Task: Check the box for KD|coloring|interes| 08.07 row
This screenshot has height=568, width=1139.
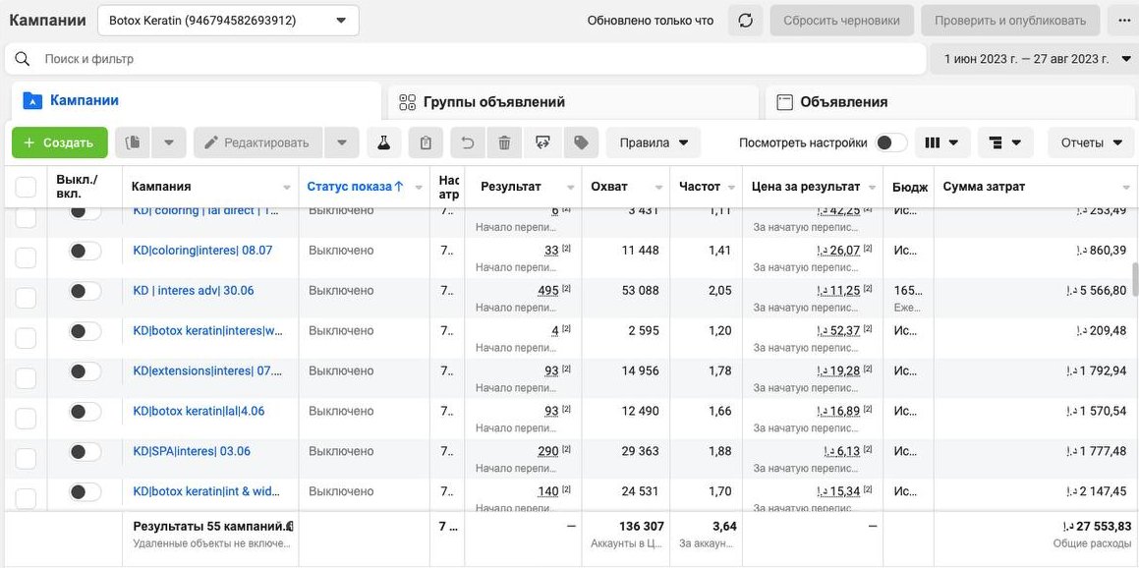Action: point(26,256)
